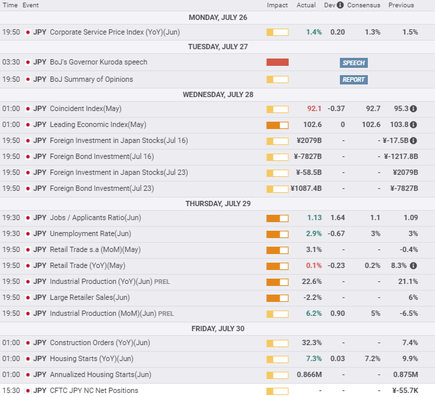Click the Impact column header
The image size is (435, 397).
277,5
